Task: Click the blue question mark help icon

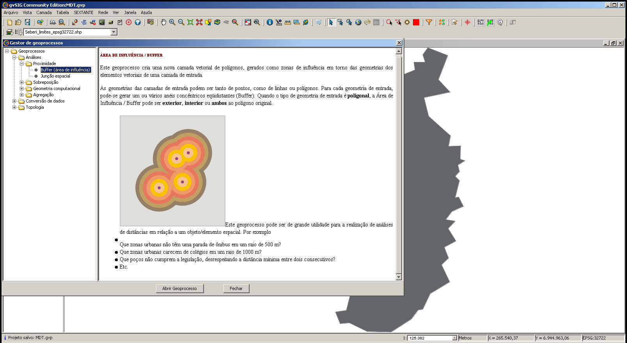Action: click(138, 22)
